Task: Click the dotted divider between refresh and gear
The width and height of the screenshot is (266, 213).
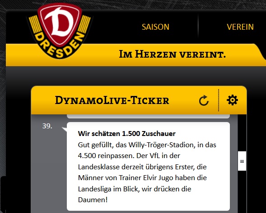Action: pos(219,100)
